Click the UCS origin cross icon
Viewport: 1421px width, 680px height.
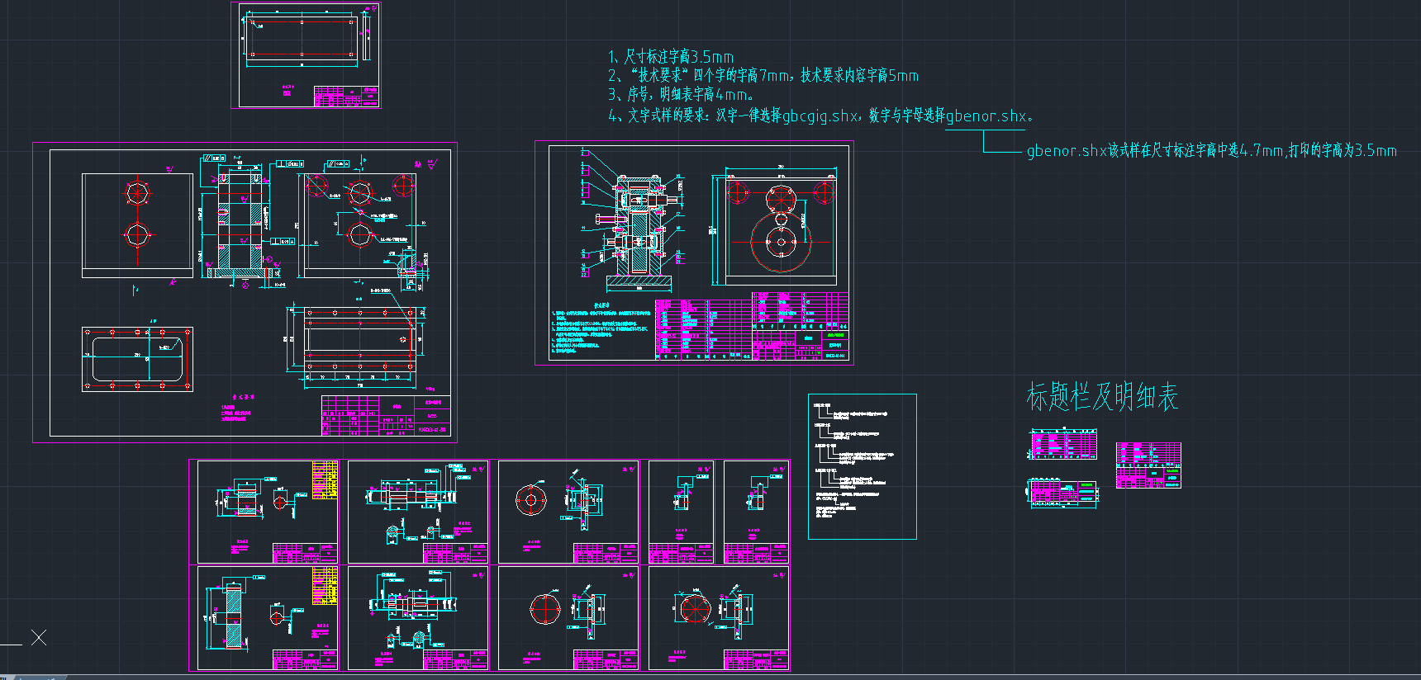click(x=39, y=637)
